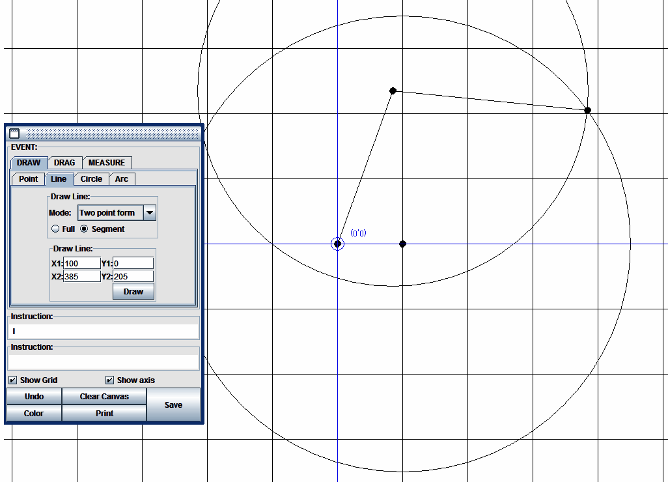Select the Arc sub-tab
Screen dimensions: 668x482
(x=122, y=179)
